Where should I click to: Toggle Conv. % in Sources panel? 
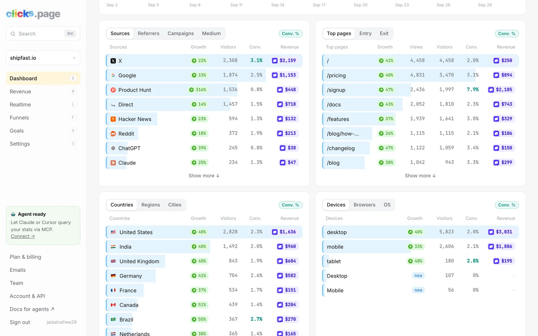point(291,34)
